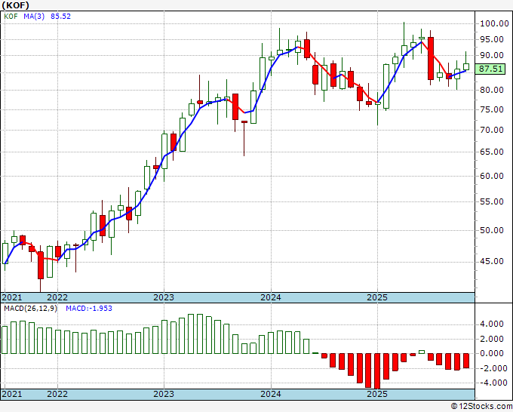The image size is (513, 412).
Task: Click the 85.52 moving average value
Action: 60,16
